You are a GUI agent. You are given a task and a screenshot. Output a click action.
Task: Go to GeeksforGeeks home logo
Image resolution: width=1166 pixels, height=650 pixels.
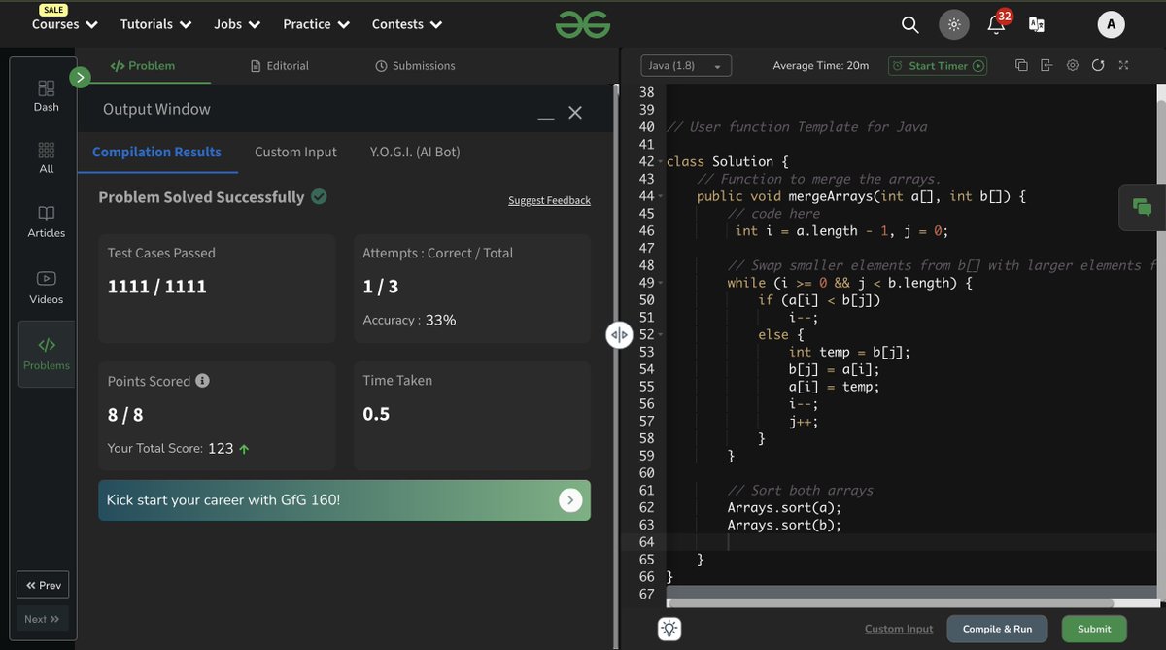point(583,24)
